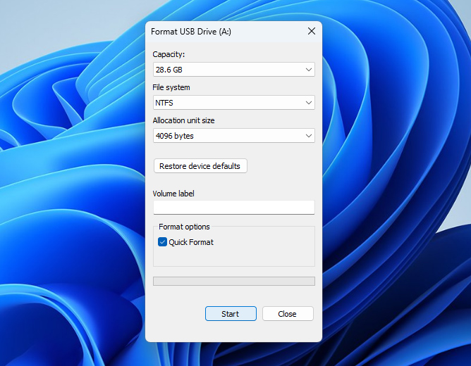
Task: Click the format progress bar
Action: (x=233, y=281)
